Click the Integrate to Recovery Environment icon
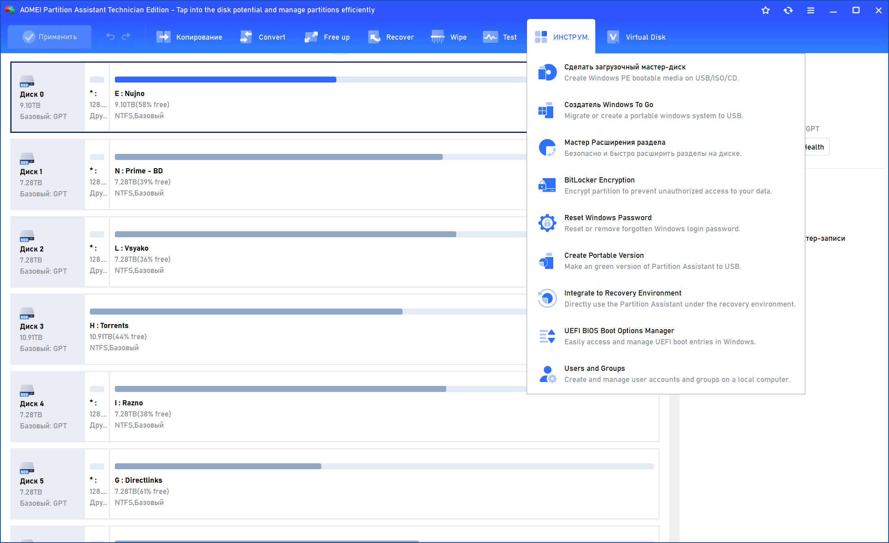 pos(547,299)
